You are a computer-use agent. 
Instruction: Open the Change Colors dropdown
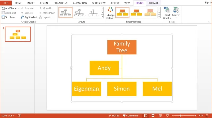(x=111, y=13)
